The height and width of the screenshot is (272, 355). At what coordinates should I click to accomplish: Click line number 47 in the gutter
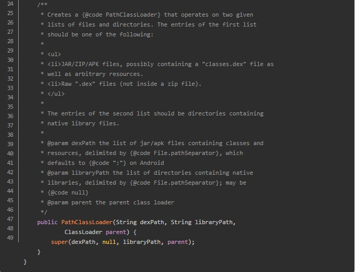[x=10, y=219]
